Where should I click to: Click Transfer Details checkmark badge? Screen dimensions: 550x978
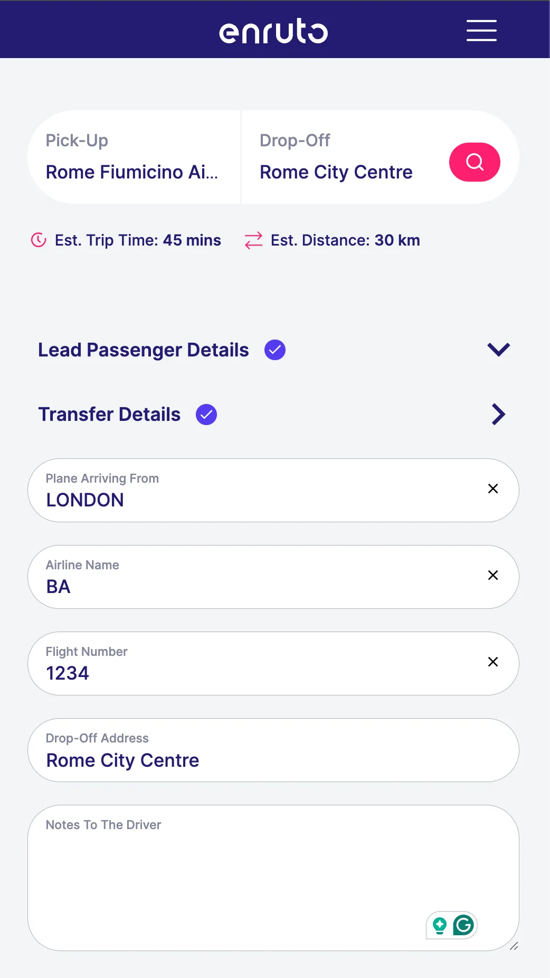coord(206,415)
